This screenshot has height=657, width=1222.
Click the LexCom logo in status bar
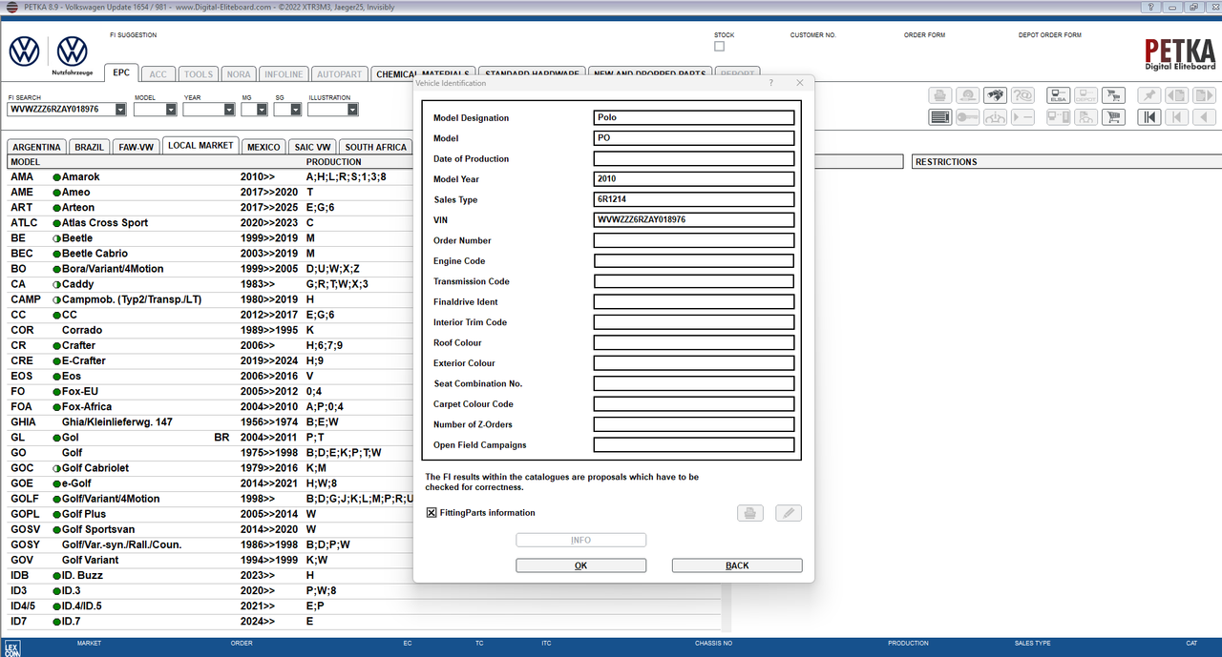point(12,648)
